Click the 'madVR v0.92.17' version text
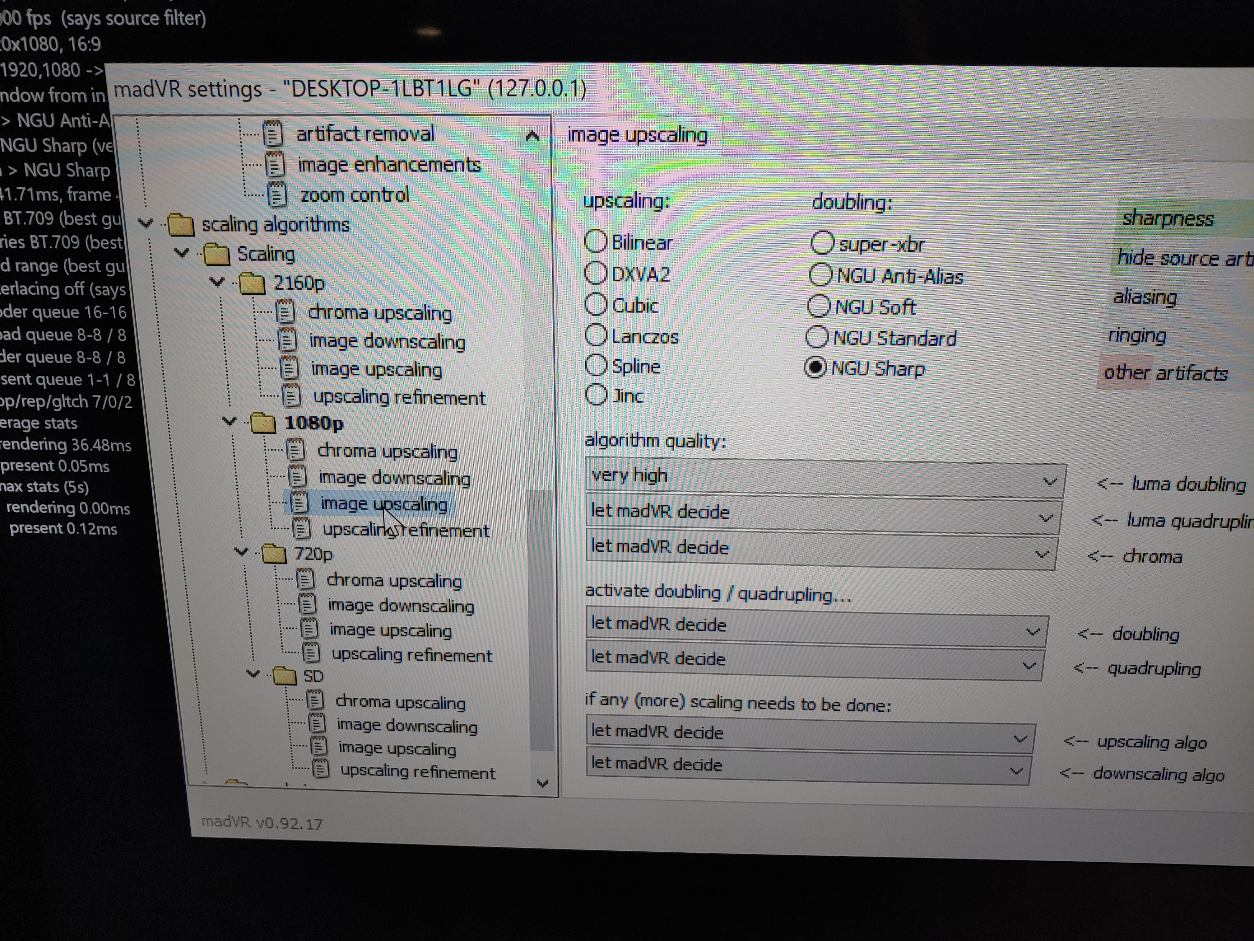The width and height of the screenshot is (1254, 941). [x=262, y=822]
